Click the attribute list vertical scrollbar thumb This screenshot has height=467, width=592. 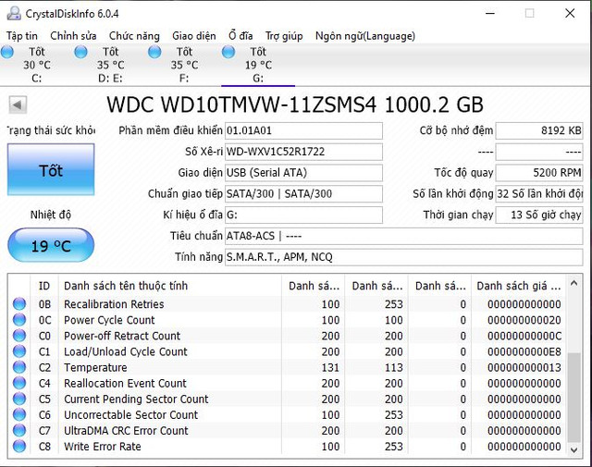point(573,397)
